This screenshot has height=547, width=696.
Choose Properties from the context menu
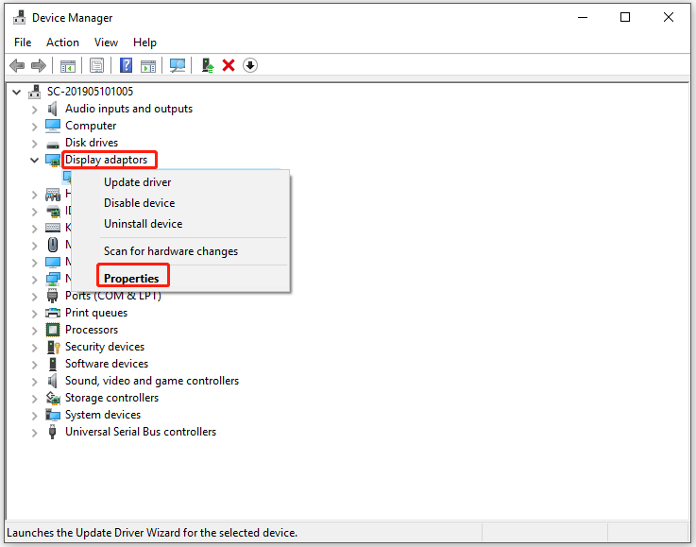[180, 279]
